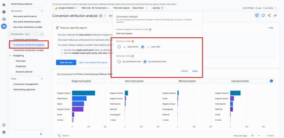
Task: Open the Insights lightbulb icon at top right
Action: point(257,16)
